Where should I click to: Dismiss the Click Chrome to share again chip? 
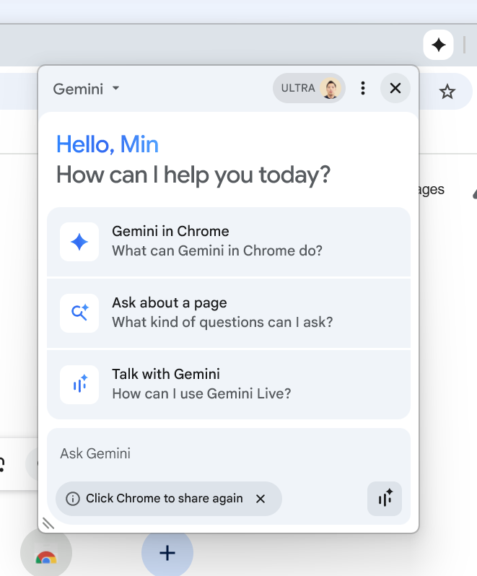coord(261,499)
